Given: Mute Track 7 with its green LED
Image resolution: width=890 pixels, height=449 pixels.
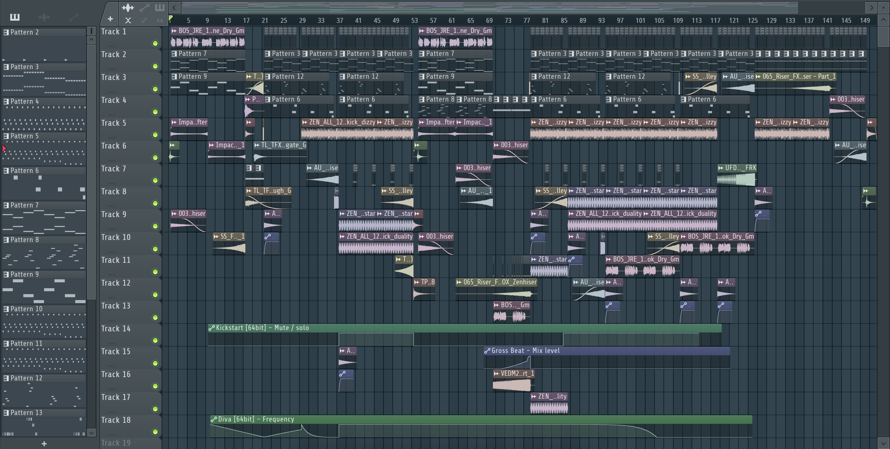Looking at the screenshot, I should click(155, 181).
